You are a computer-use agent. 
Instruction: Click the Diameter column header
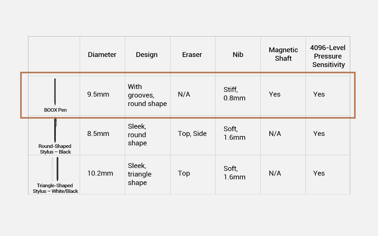coord(102,54)
